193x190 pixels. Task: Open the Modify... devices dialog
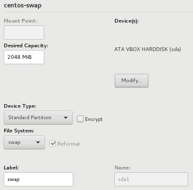pyautogui.click(x=131, y=81)
